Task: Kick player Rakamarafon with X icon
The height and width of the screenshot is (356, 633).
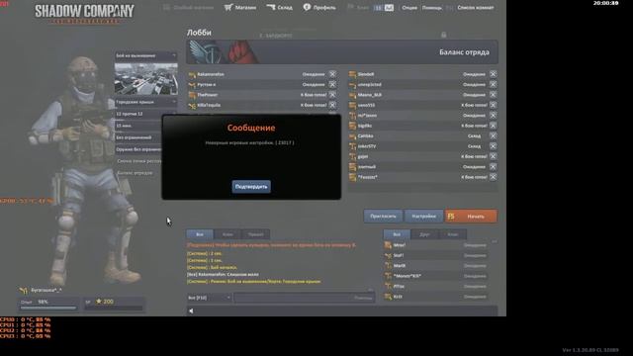Action: 332,74
